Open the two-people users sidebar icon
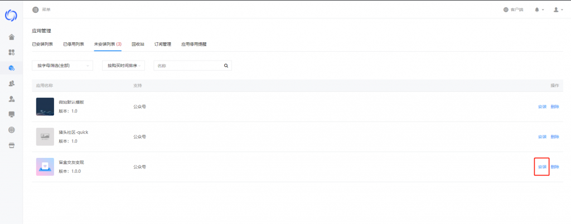 12,83
